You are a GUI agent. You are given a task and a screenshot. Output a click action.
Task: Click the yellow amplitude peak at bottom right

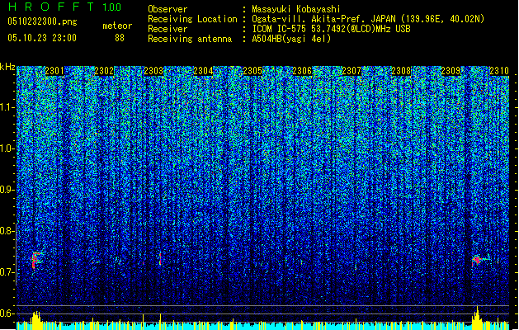point(477,318)
